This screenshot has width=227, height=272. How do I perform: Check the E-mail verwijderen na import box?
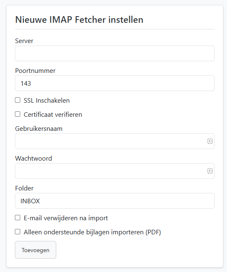pos(17,217)
